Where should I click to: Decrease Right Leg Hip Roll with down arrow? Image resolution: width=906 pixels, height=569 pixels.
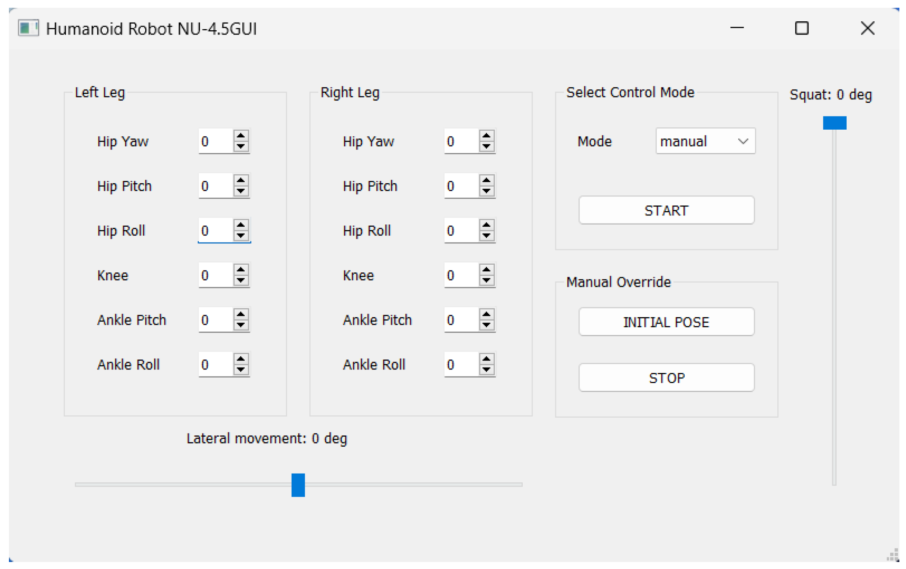[x=486, y=236]
